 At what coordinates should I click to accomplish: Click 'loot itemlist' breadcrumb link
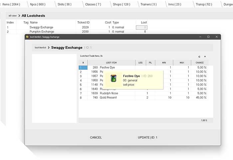[x=40, y=47]
